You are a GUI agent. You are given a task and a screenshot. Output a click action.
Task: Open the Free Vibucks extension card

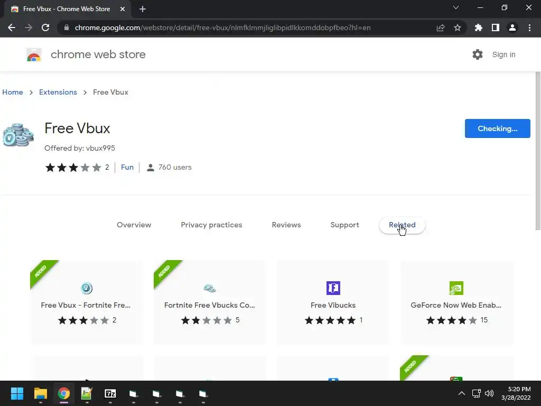coord(333,302)
